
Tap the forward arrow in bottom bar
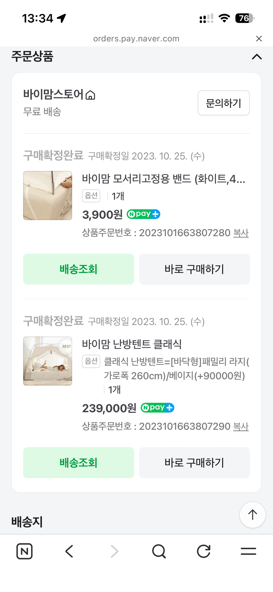click(114, 551)
